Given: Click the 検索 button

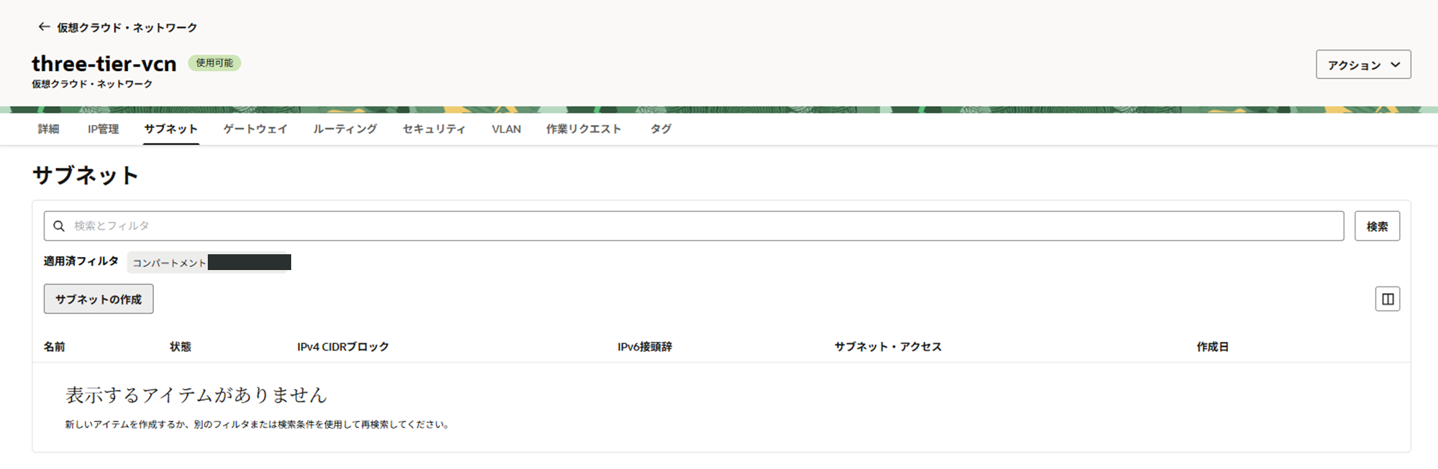Looking at the screenshot, I should click(1377, 226).
